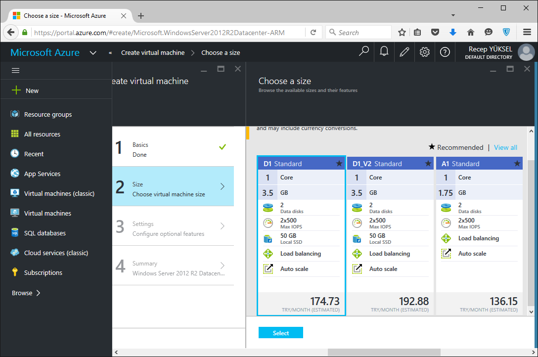Open the Azure help question mark
This screenshot has height=357, width=538.
tap(445, 52)
